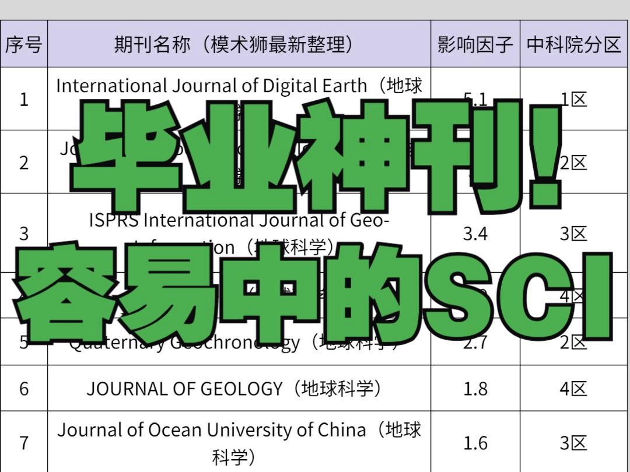Click row number 2 cell
630x472 pixels.
24,162
